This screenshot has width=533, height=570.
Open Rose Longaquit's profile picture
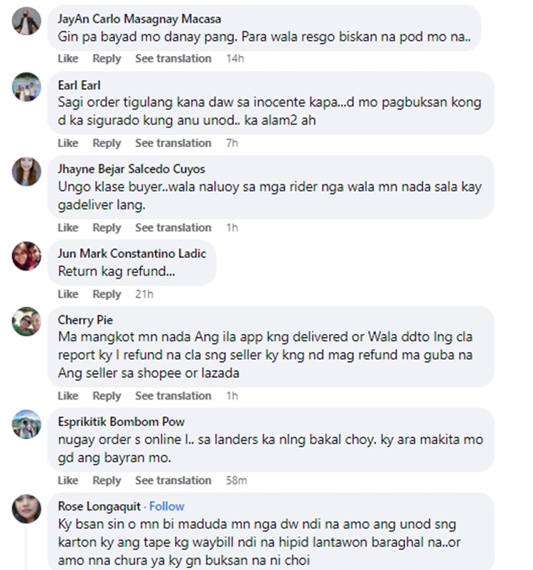click(26, 509)
